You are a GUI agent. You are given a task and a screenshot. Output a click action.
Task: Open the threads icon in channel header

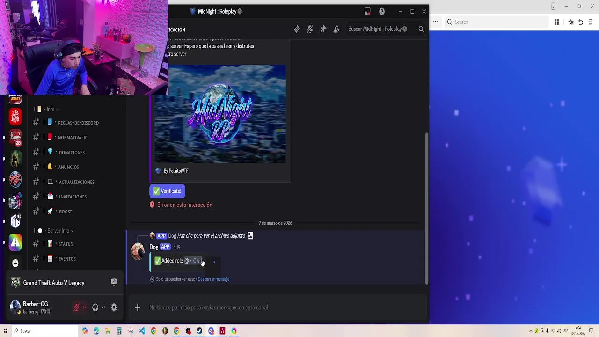[x=297, y=29]
